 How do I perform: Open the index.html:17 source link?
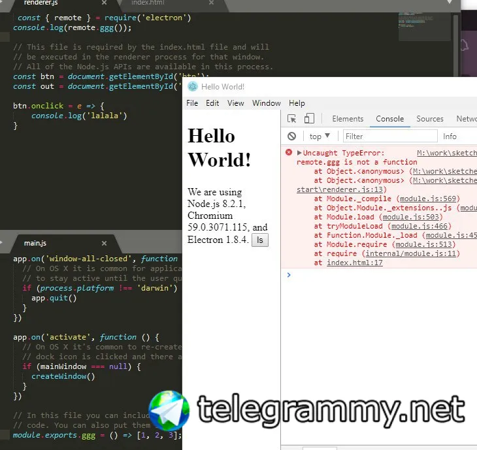tap(355, 263)
